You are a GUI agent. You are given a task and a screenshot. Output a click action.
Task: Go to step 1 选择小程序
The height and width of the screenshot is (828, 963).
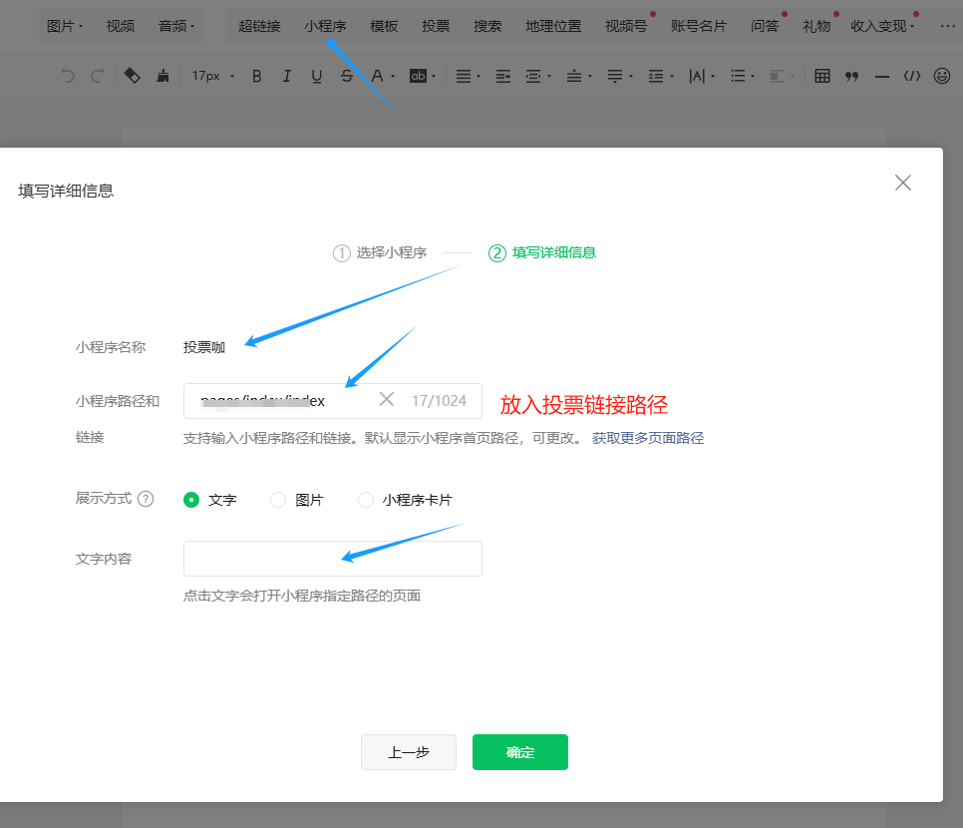coord(380,252)
